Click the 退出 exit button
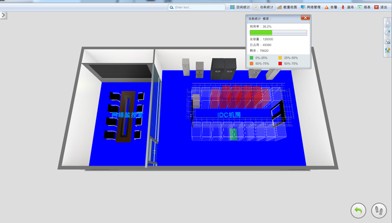 (x=380, y=7)
